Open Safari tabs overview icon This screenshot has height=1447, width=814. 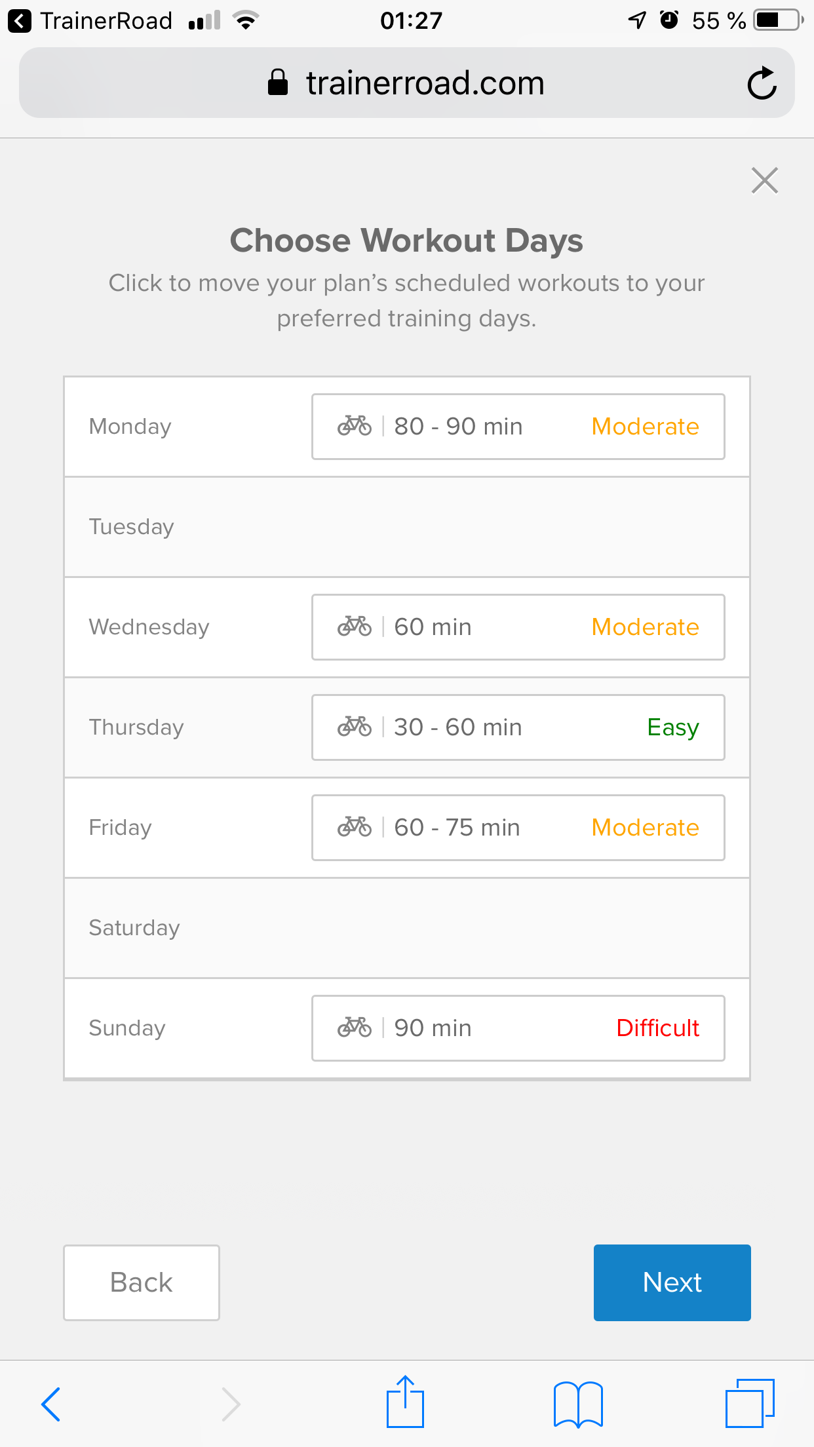pyautogui.click(x=750, y=1403)
